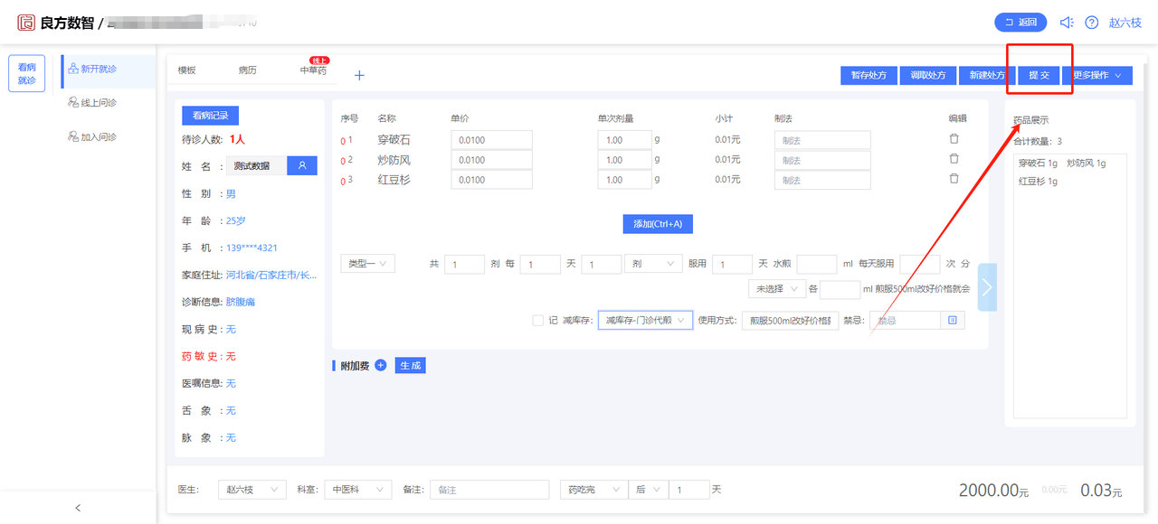Image resolution: width=1158 pixels, height=524 pixels.
Task: Click the 良方数智 logo icon
Action: tap(27, 23)
